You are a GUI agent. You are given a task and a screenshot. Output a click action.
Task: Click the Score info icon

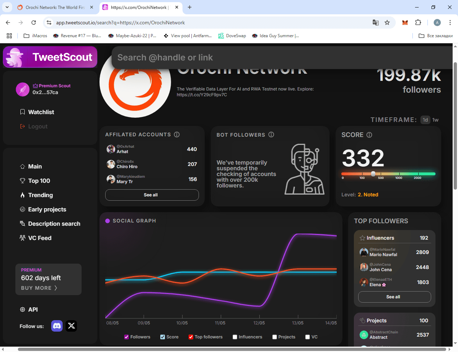(x=369, y=135)
